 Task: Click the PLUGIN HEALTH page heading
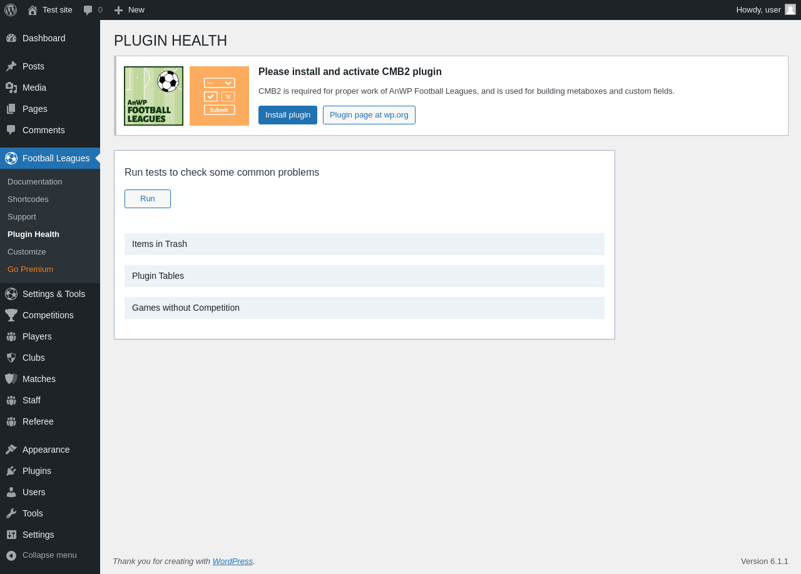[x=170, y=41]
